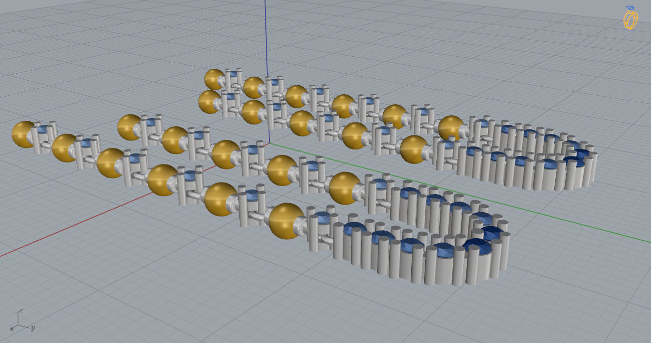Click the XYZ world axis indicator
Viewport: 651px width, 343px height.
[x=22, y=320]
